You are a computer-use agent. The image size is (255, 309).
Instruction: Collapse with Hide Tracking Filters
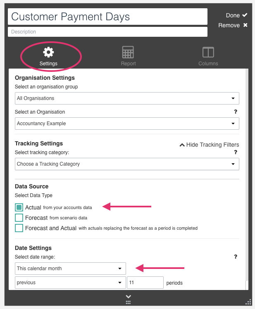click(x=209, y=145)
